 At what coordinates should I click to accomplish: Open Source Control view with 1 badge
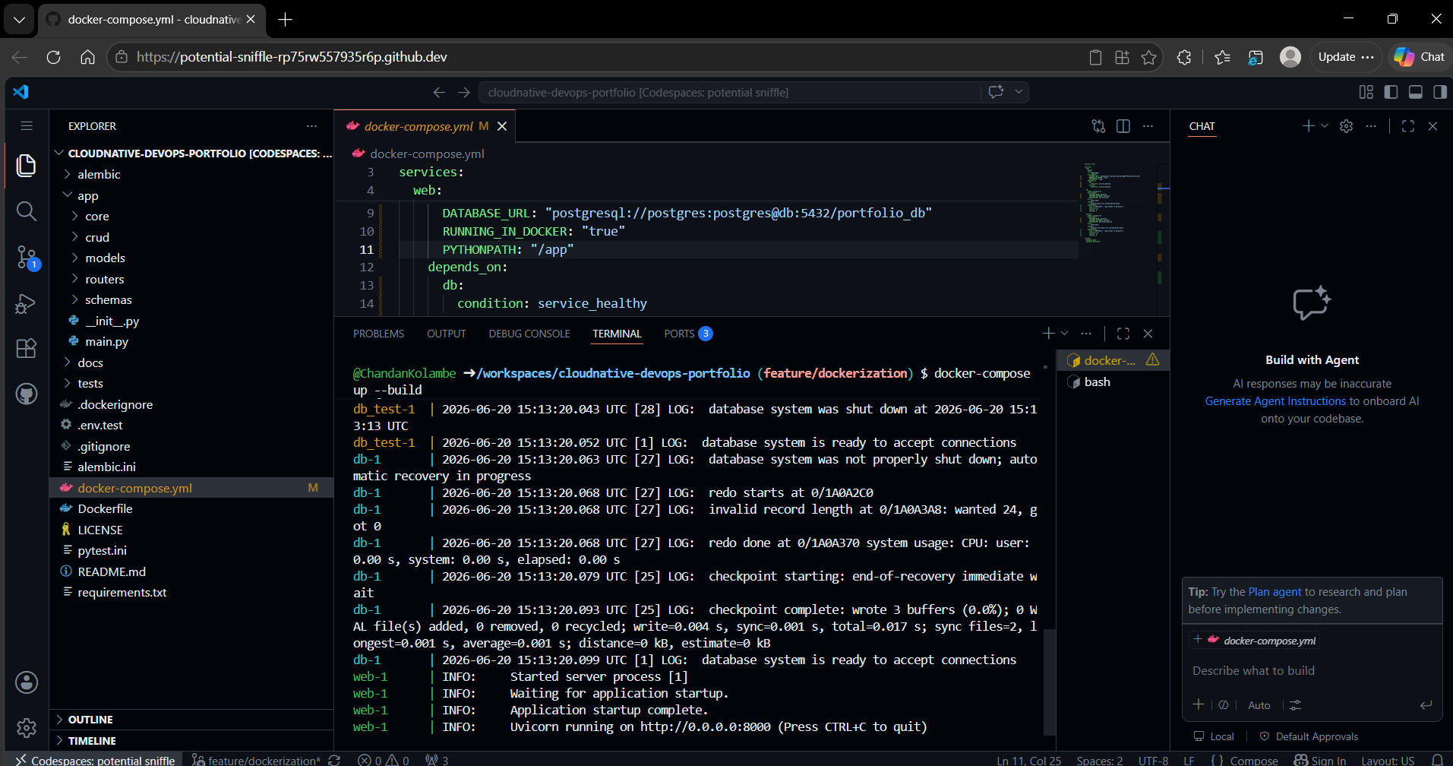tap(27, 258)
